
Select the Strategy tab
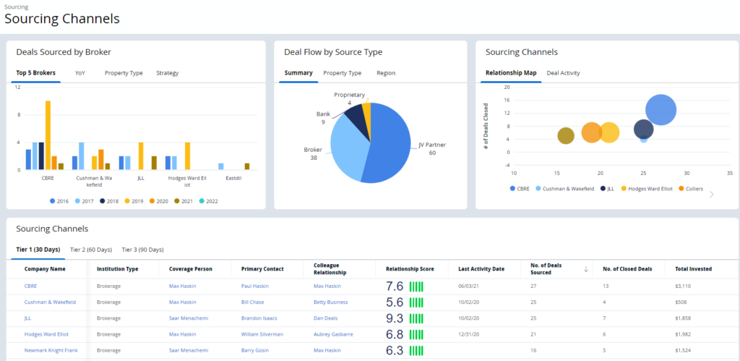[168, 73]
